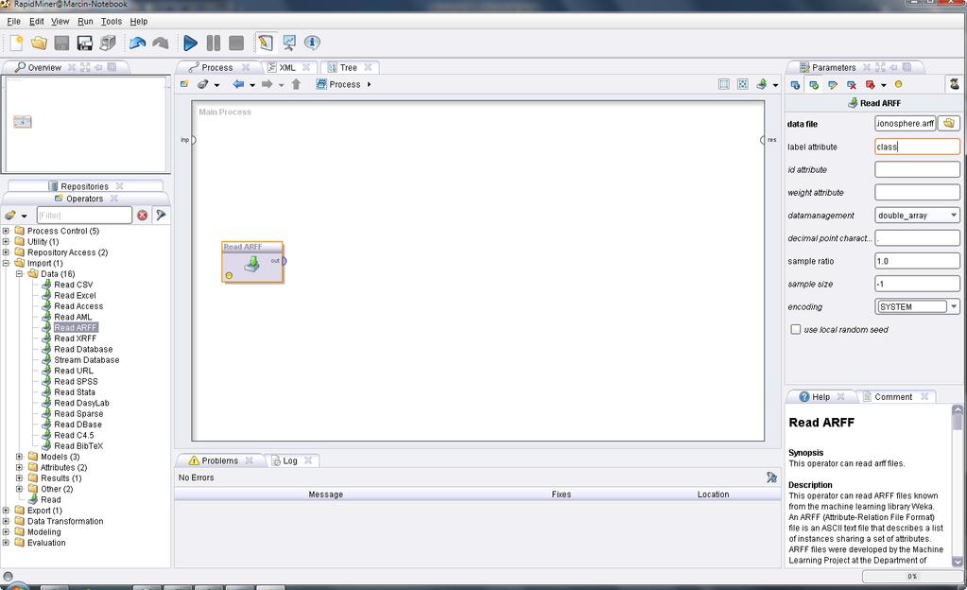The height and width of the screenshot is (590, 967).
Task: Open the Welcome perspective info icon
Action: (312, 43)
